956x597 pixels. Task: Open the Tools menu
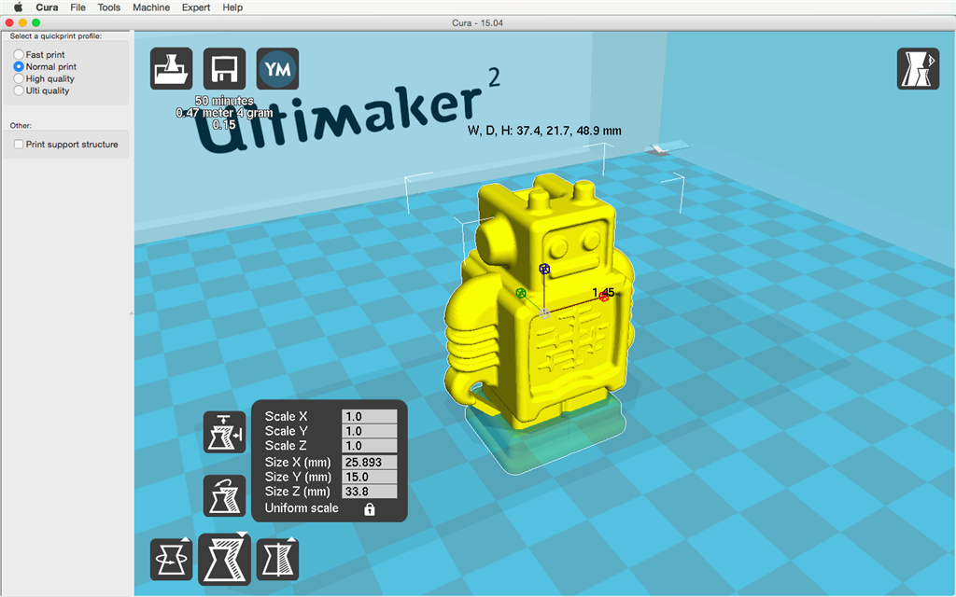pyautogui.click(x=109, y=7)
